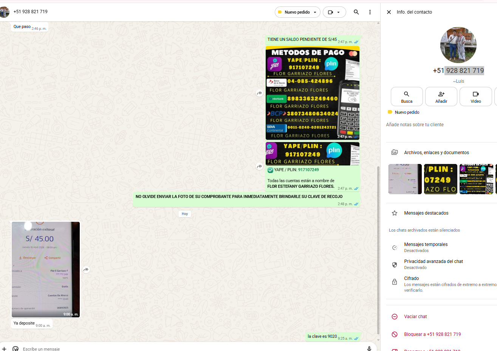
Task: Forward the Metodos de Pago image
Action: (259, 93)
